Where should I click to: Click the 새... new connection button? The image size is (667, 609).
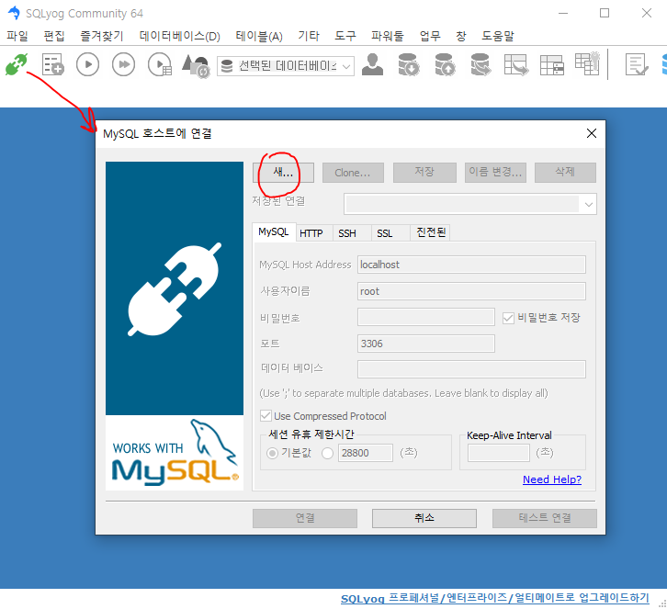[x=283, y=173]
